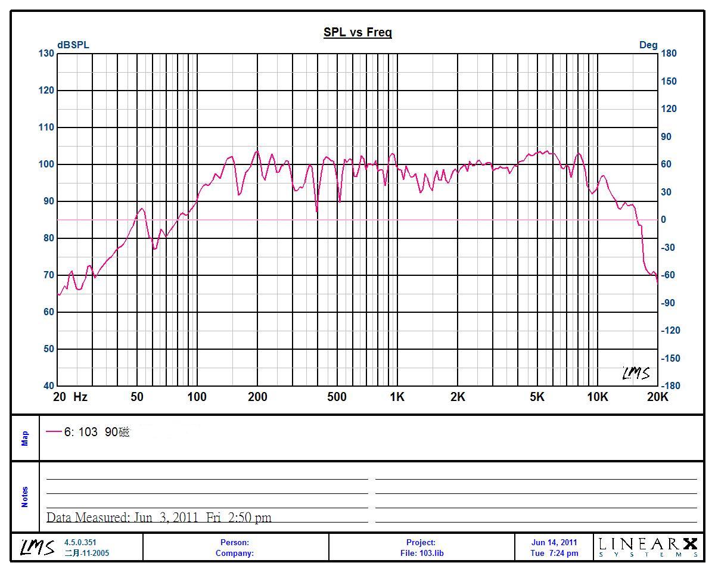Click the vertical Map section label
715x572 pixels.
point(25,439)
